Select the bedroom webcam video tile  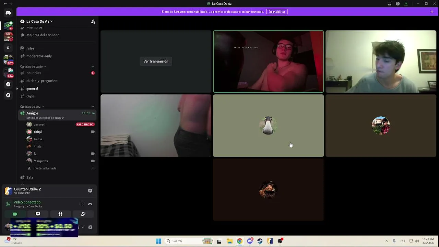pos(156,126)
